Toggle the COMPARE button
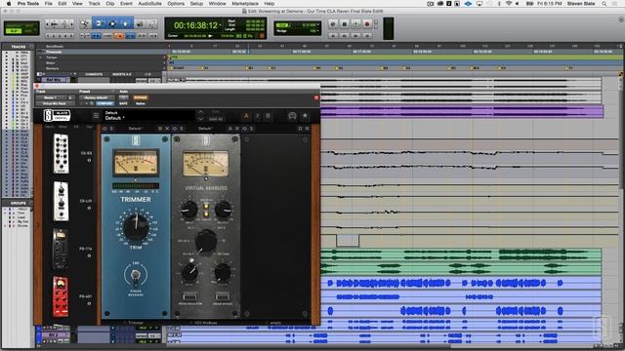 click(104, 103)
